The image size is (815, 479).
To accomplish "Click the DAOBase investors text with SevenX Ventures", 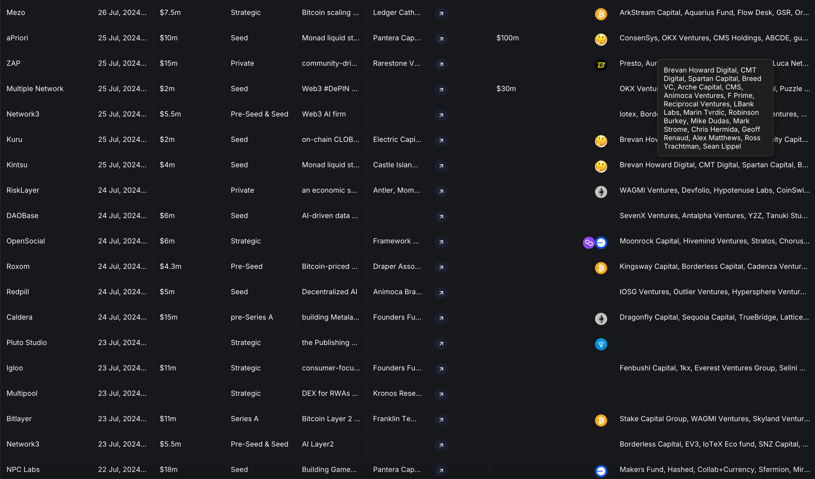I will click(713, 216).
